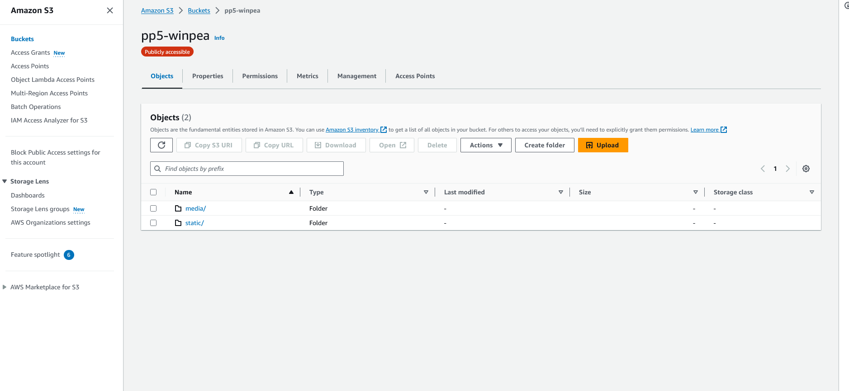Open the media/ folder link
849x391 pixels.
(x=195, y=208)
